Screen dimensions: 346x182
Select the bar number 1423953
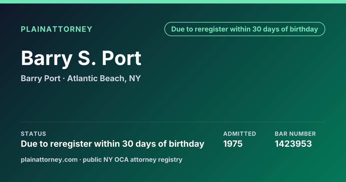[293, 144]
